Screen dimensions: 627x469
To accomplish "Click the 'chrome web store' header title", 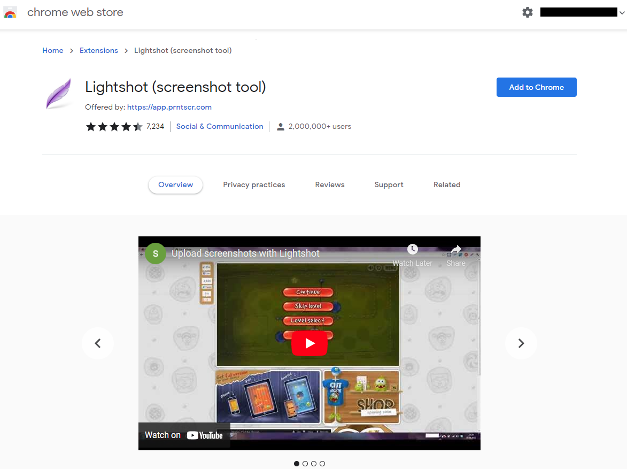I will click(x=75, y=12).
